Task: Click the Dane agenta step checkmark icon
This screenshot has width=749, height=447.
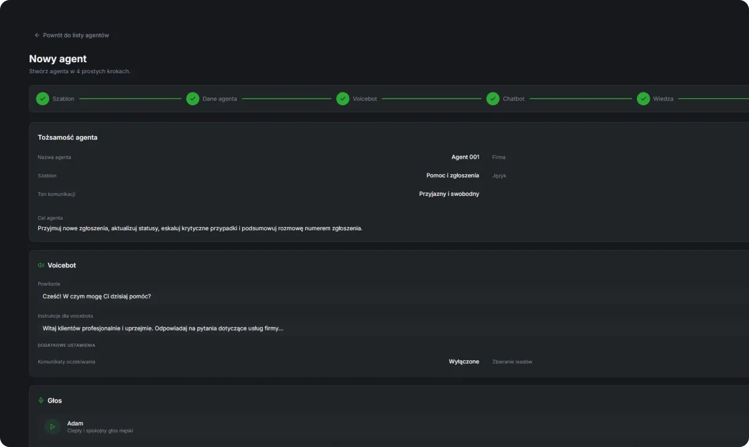Action: (x=193, y=99)
